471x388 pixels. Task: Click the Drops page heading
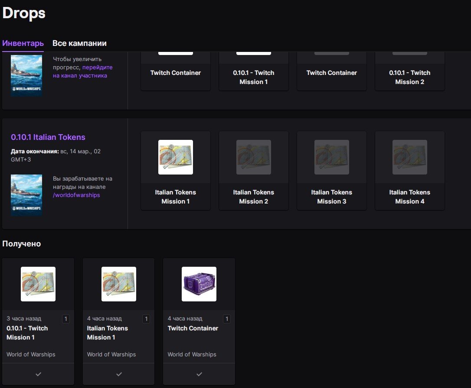(24, 13)
